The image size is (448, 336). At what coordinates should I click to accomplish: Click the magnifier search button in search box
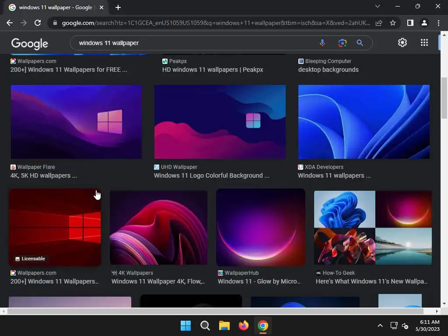[360, 43]
